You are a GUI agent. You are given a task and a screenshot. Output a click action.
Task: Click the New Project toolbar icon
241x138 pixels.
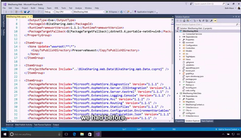click(x=16, y=12)
